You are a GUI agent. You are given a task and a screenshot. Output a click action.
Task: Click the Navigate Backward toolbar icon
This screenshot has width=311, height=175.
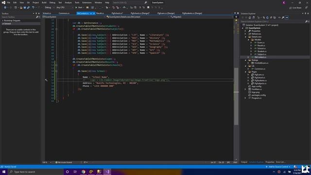tap(5, 8)
